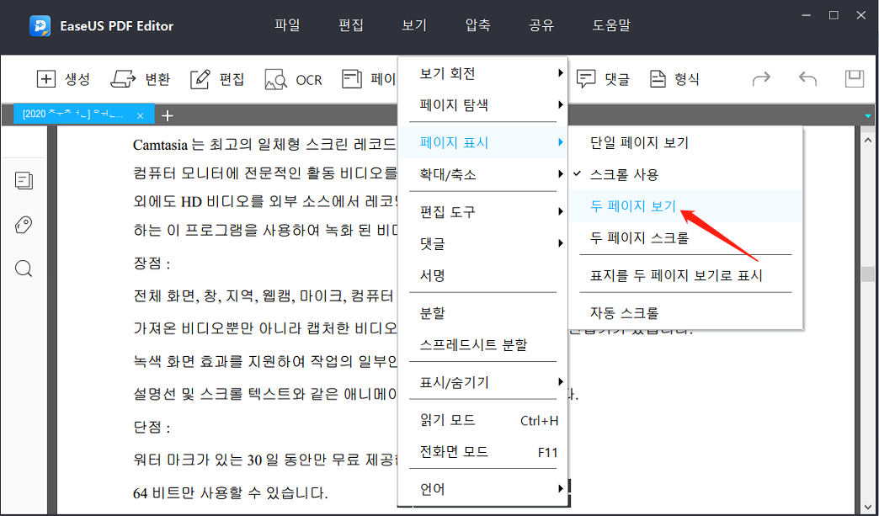Expand the 페이지 표시 submenu
The width and height of the screenshot is (879, 516).
(482, 143)
